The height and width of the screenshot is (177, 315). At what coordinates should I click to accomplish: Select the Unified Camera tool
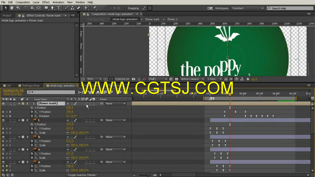32,8
